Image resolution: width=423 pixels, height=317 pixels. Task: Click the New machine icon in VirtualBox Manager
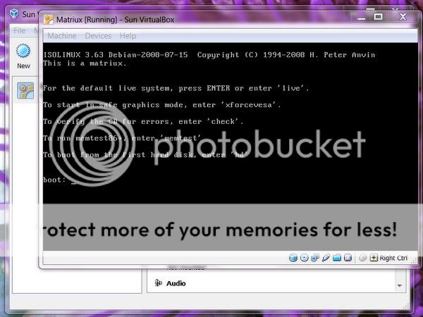23,51
